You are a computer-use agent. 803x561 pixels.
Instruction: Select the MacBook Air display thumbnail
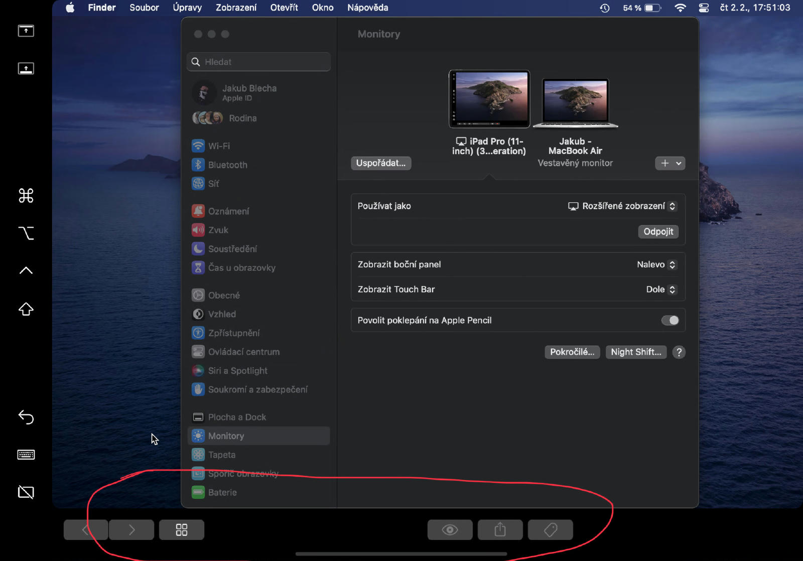[x=575, y=103]
